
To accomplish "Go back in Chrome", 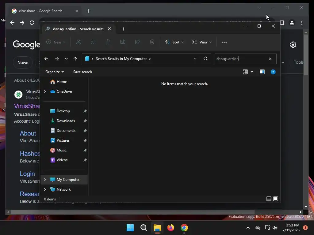I will pos(12,23).
